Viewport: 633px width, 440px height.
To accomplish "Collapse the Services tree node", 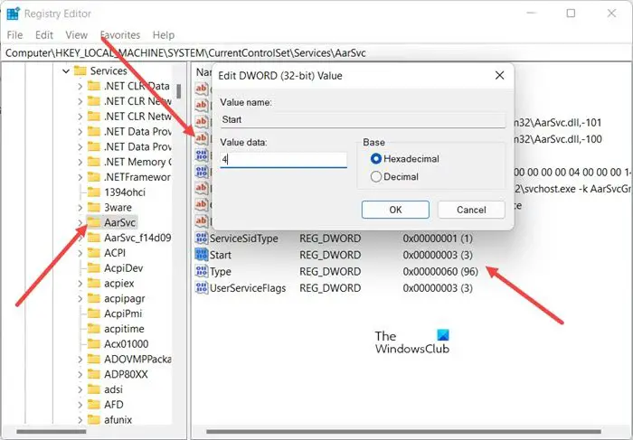I will coord(66,71).
